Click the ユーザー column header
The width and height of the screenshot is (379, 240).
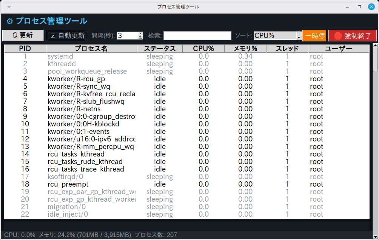339,49
